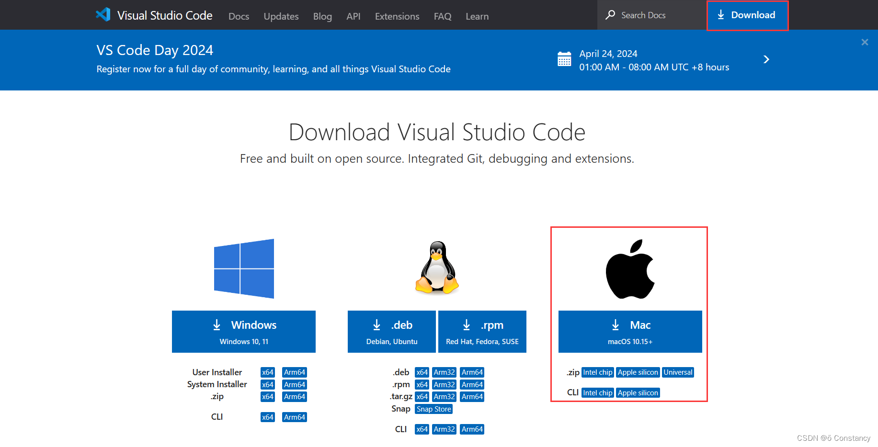This screenshot has width=878, height=447.
Task: Download the Windows 10, 11 installer
Action: tap(244, 332)
